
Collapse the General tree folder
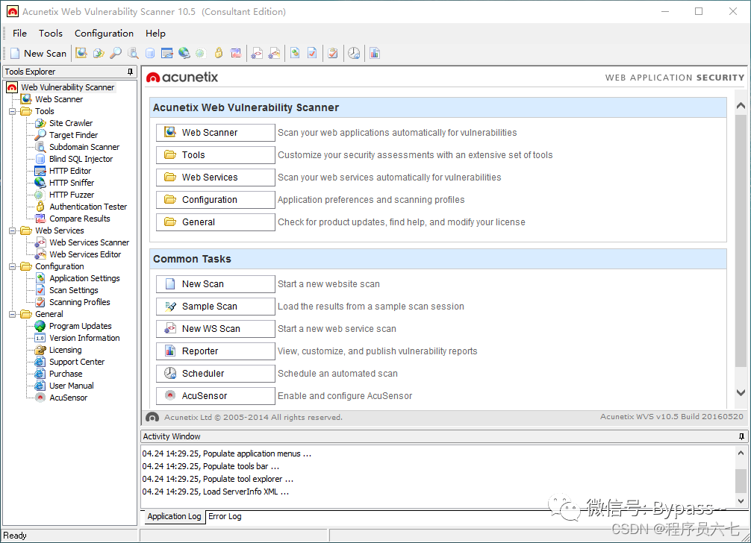click(x=13, y=314)
